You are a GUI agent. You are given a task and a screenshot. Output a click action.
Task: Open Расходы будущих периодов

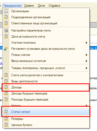46,100
